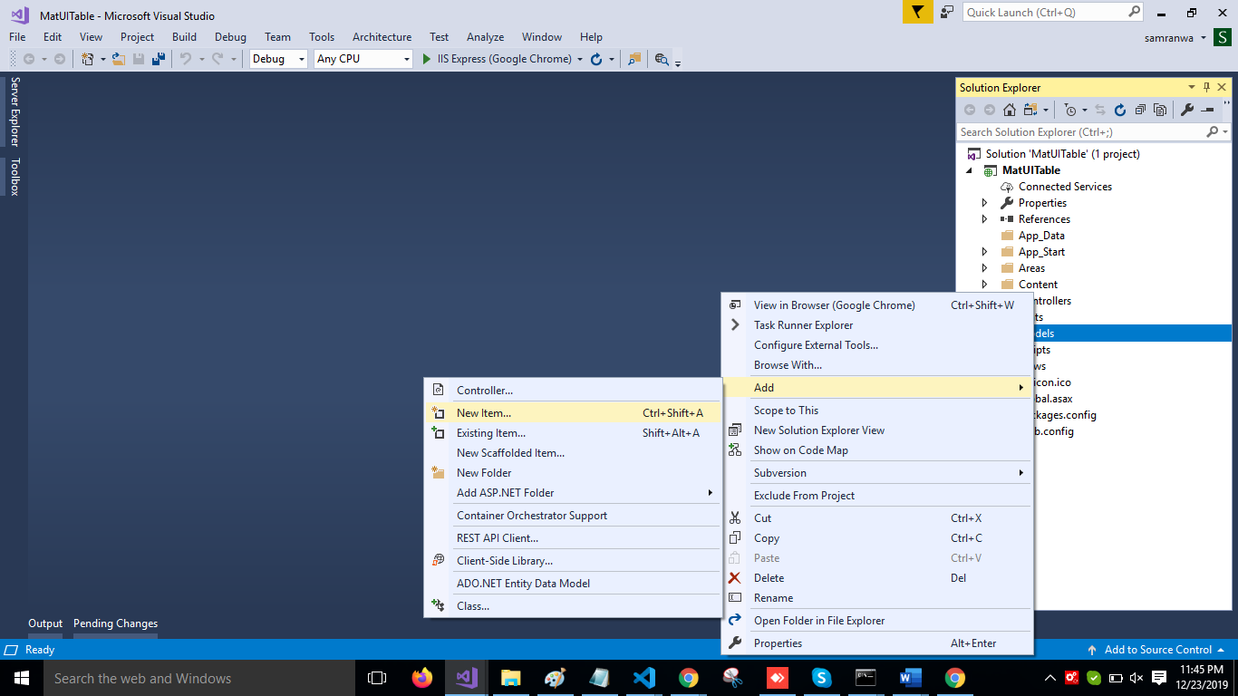Open the wrench Properties icon in Solution Explorer
This screenshot has height=696, width=1238.
(x=1186, y=110)
